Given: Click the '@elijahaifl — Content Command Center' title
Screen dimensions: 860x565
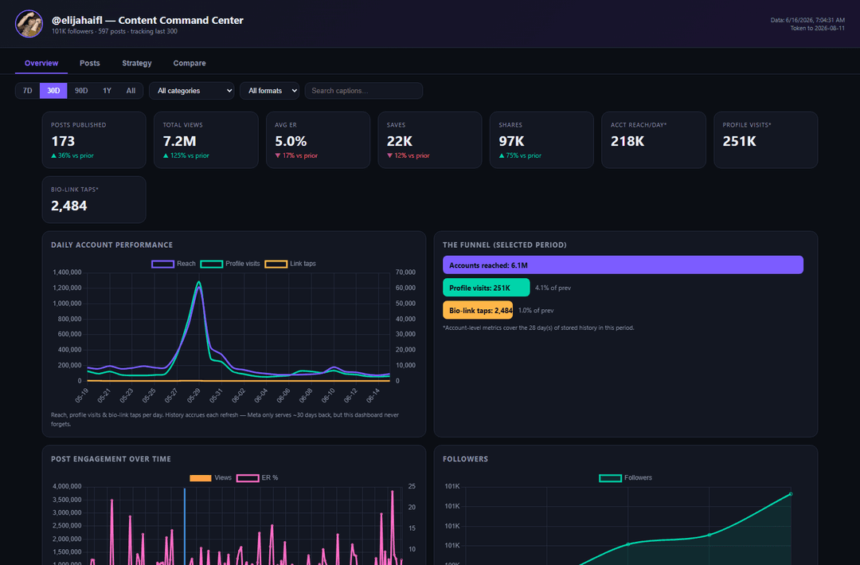Looking at the screenshot, I should pyautogui.click(x=147, y=20).
